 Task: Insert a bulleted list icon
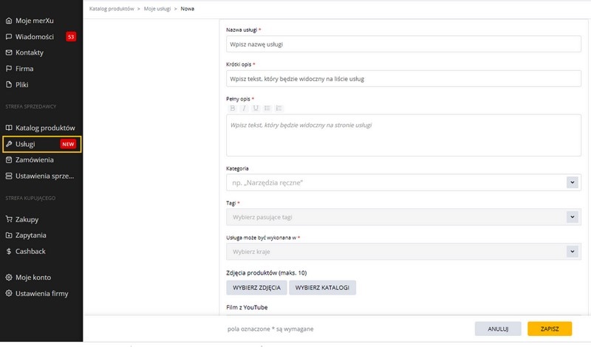(267, 108)
